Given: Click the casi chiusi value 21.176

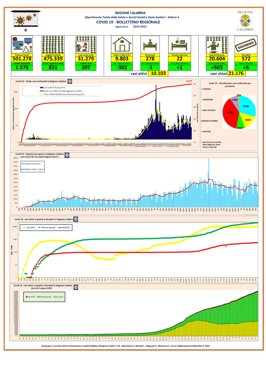Looking at the screenshot, I should pos(236,73).
